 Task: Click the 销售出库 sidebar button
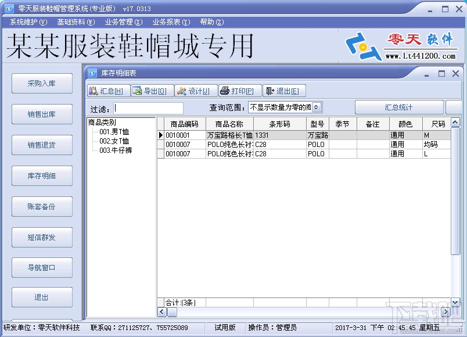click(42, 114)
